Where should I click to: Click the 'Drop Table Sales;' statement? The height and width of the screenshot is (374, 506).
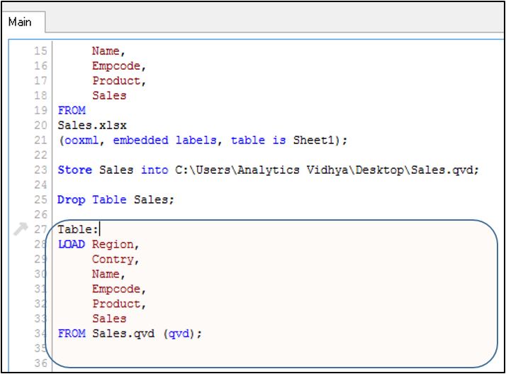tap(116, 199)
